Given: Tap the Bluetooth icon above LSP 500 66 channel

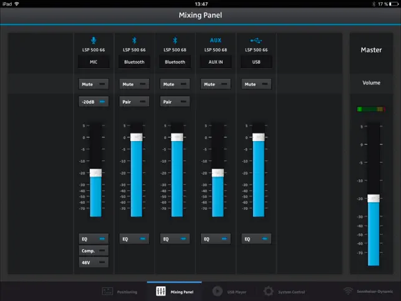Looking at the screenshot, I should (x=134, y=41).
